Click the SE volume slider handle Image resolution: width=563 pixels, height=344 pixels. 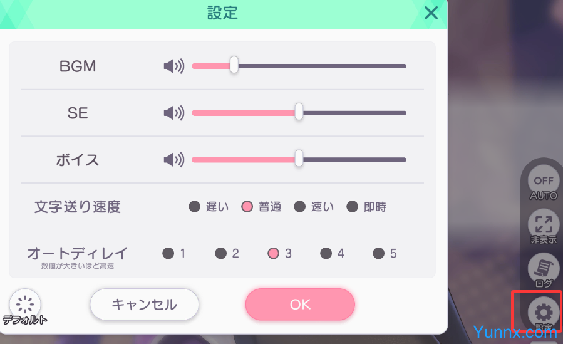coord(299,112)
